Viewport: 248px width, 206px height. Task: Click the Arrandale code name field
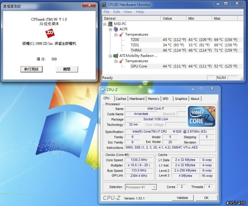(x=141, y=114)
